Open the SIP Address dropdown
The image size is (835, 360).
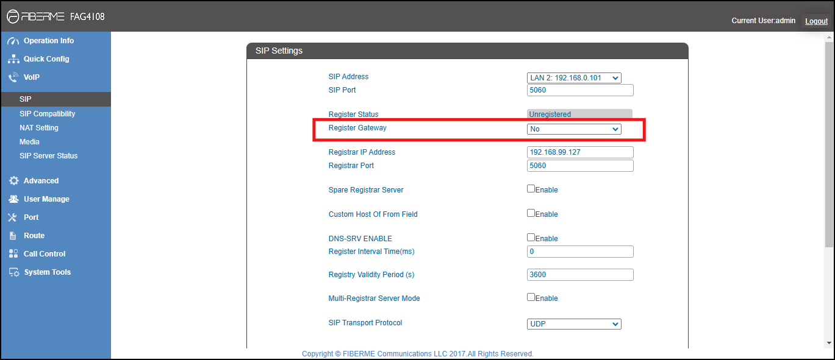574,77
